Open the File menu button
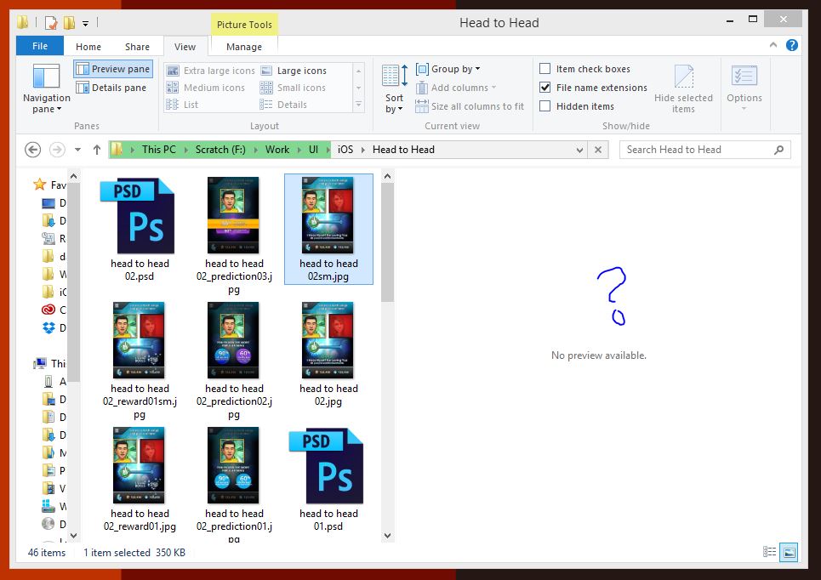Viewport: 821px width, 580px height. click(40, 46)
